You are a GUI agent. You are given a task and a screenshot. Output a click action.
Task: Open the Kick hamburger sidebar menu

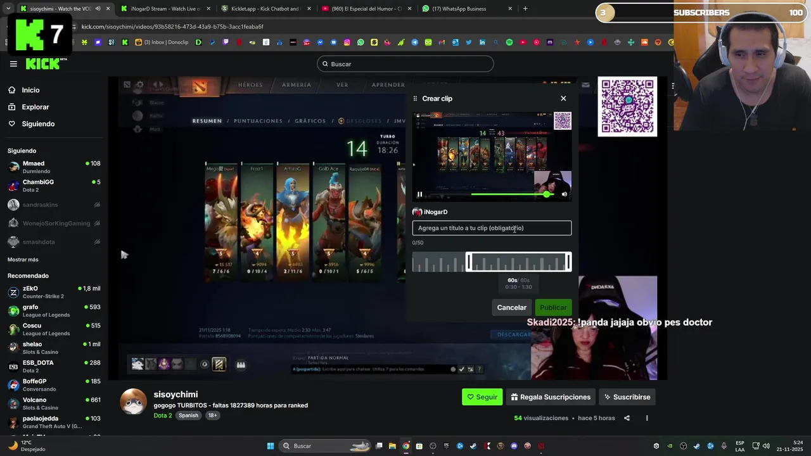coord(13,64)
